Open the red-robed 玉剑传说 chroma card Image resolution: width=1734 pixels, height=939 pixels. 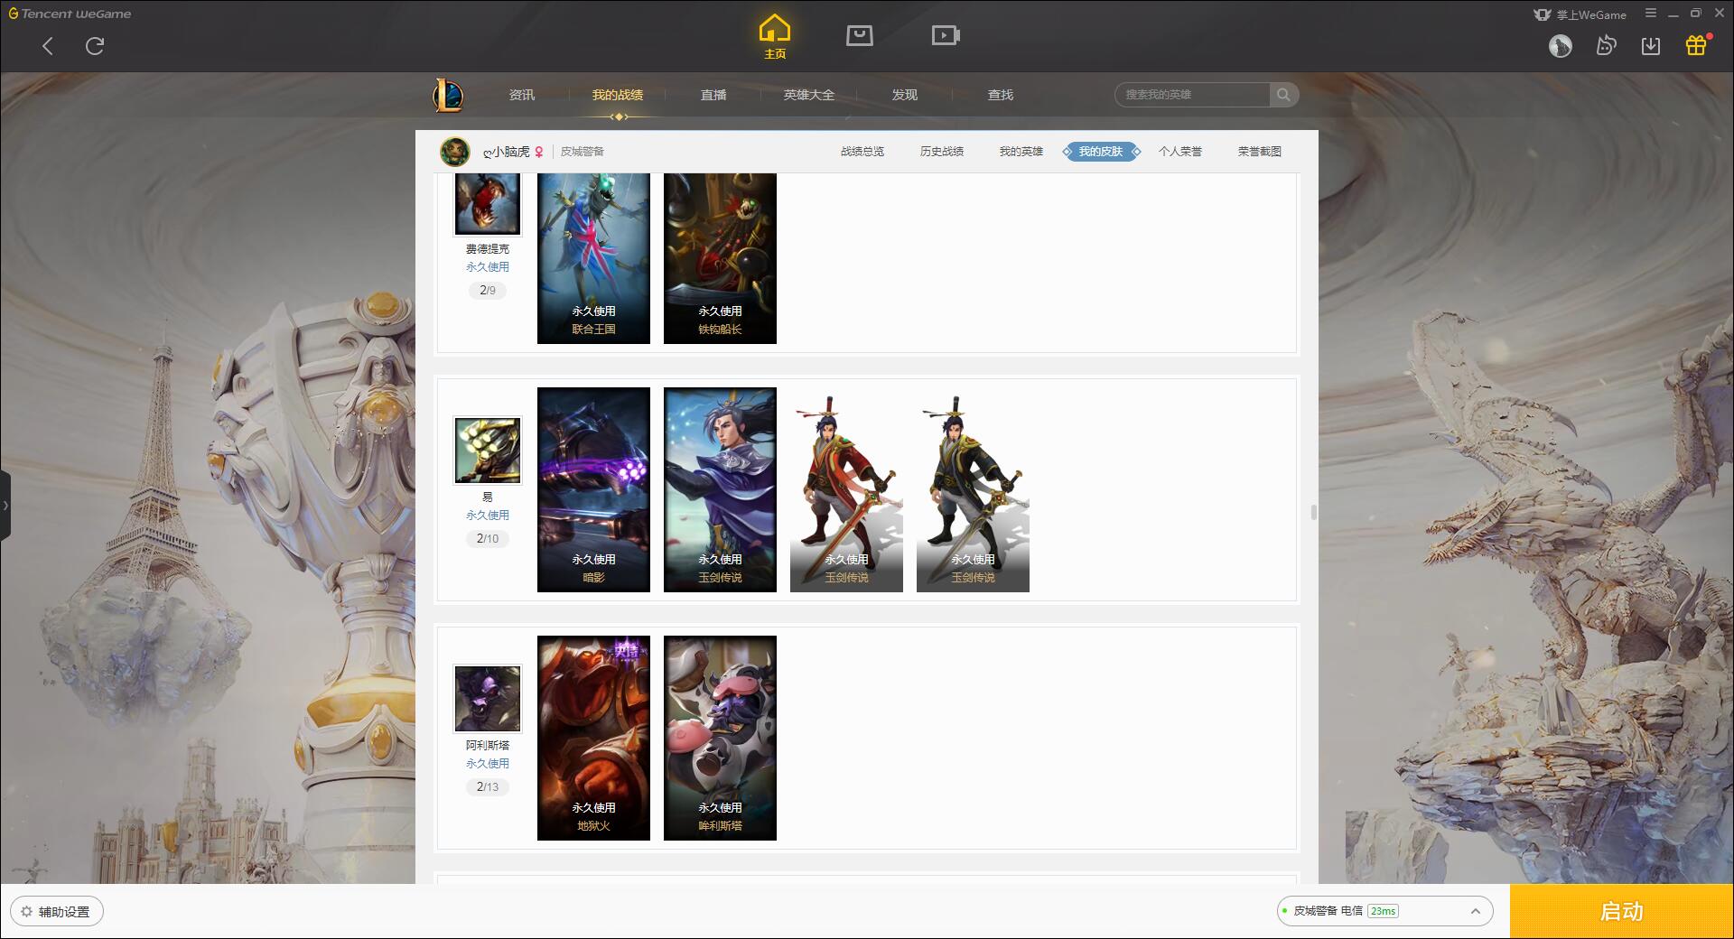pyautogui.click(x=846, y=490)
